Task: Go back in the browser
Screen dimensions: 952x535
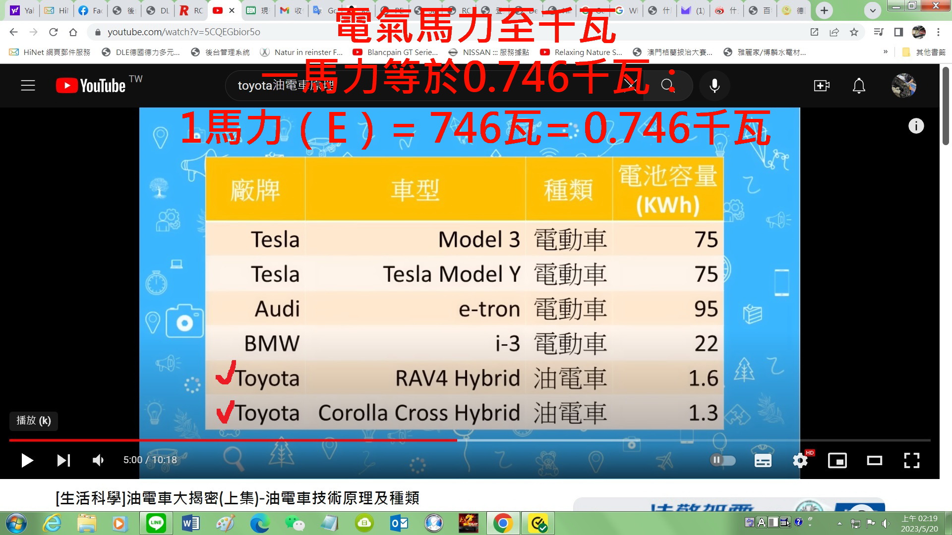Action: (13, 32)
